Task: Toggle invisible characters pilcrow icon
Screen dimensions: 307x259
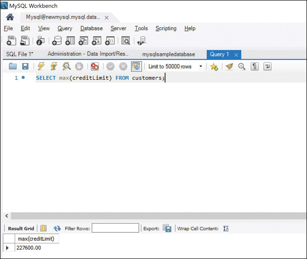Action: (255, 66)
